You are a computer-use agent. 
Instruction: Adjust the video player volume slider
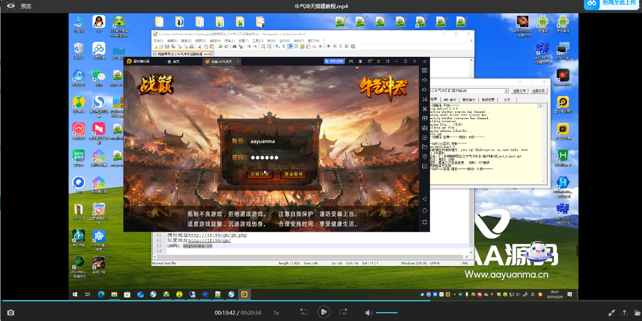387,313
